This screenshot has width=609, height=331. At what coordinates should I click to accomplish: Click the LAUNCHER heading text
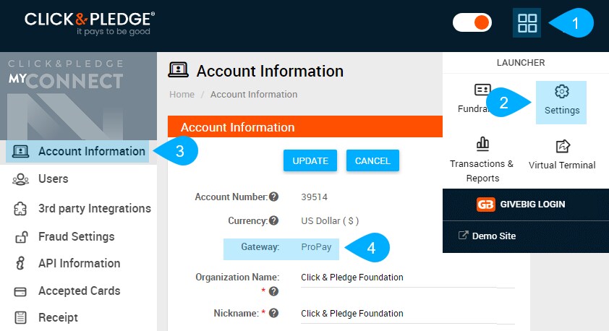click(521, 62)
